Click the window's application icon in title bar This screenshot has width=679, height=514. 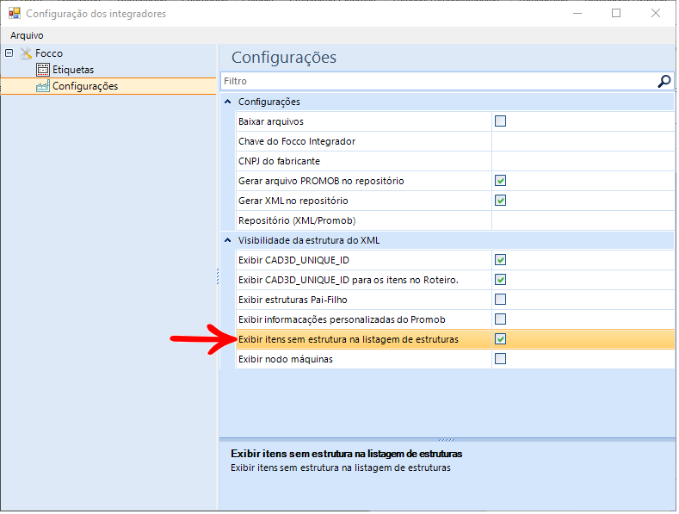tap(15, 14)
